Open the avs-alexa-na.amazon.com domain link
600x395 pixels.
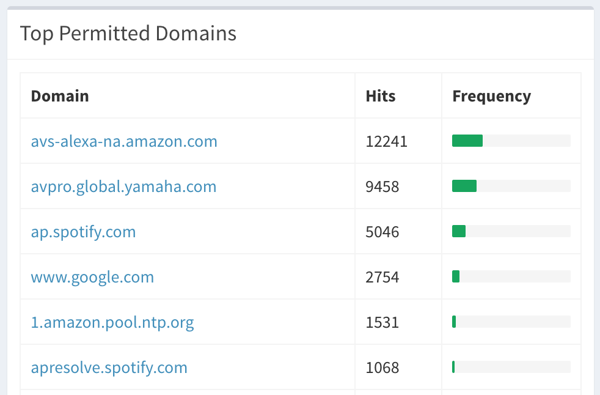coord(124,141)
